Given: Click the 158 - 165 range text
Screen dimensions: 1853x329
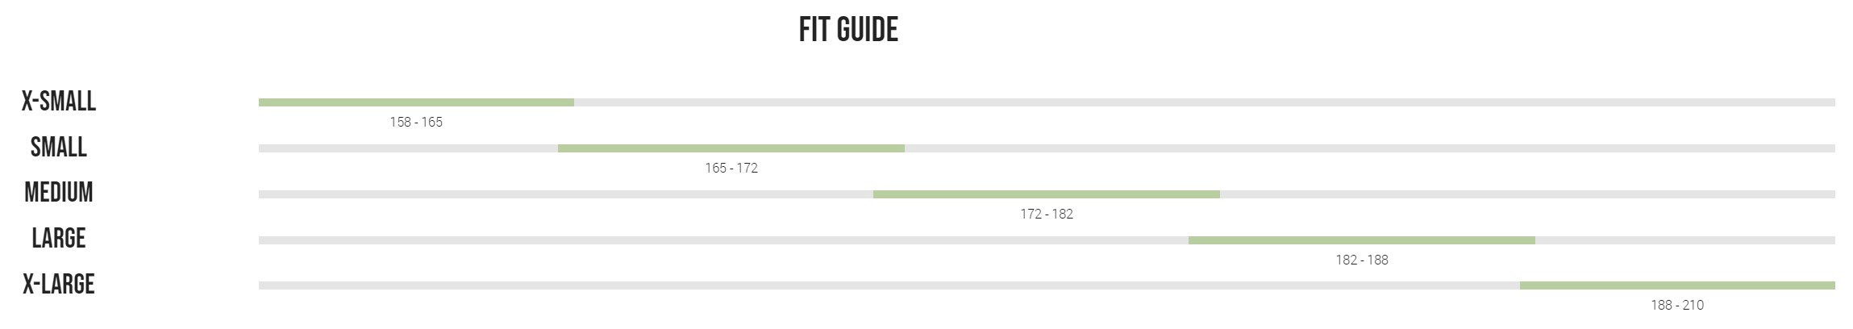Looking at the screenshot, I should (x=416, y=123).
